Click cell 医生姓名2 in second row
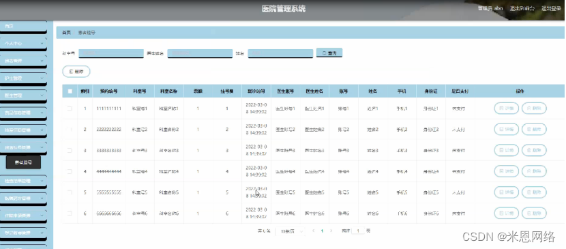This screenshot has width=566, height=249. pos(314,129)
